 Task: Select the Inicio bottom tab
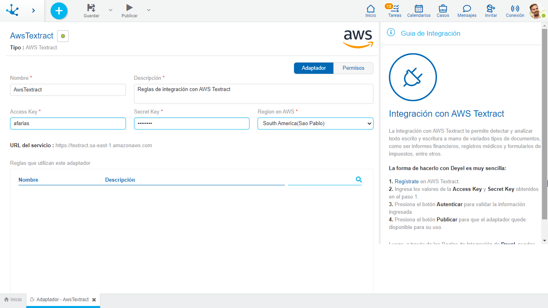pos(13,300)
